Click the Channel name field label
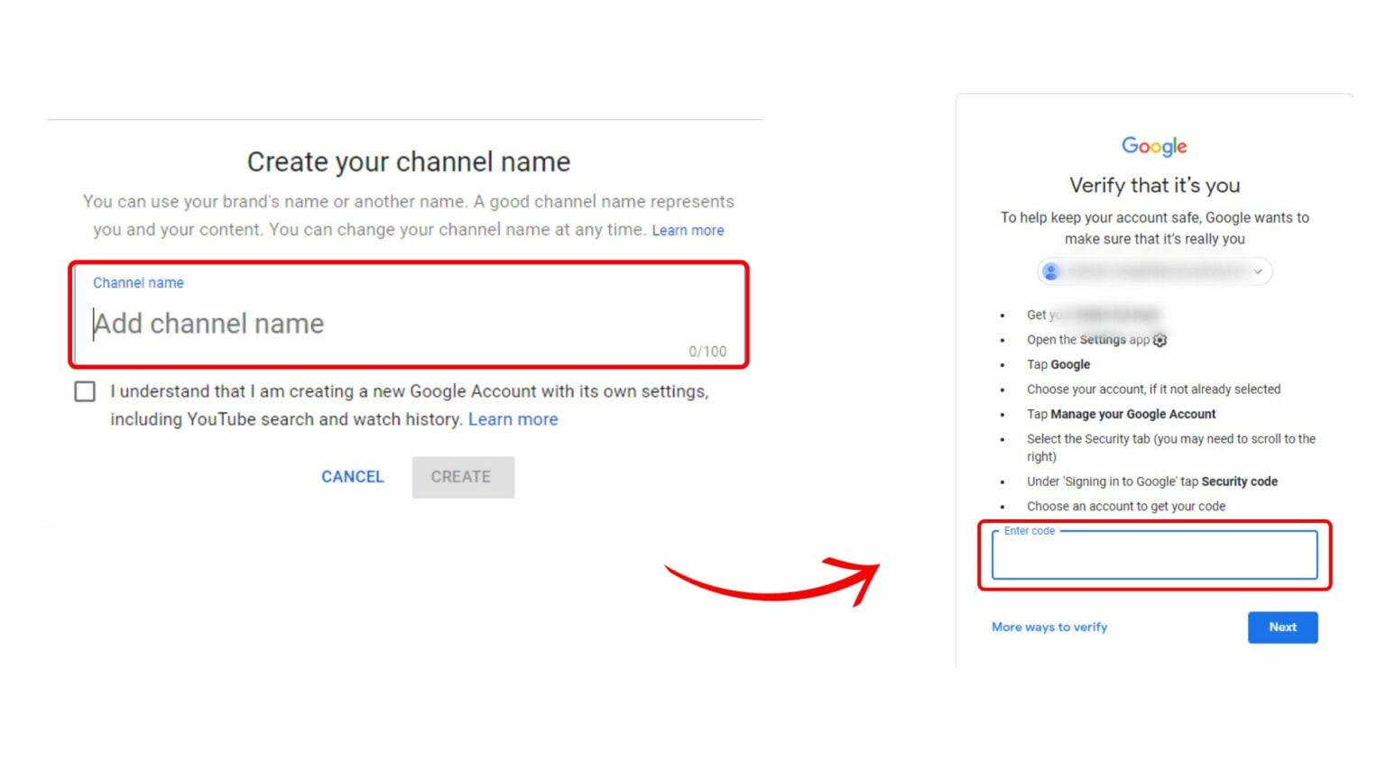This screenshot has width=1386, height=779. point(138,282)
